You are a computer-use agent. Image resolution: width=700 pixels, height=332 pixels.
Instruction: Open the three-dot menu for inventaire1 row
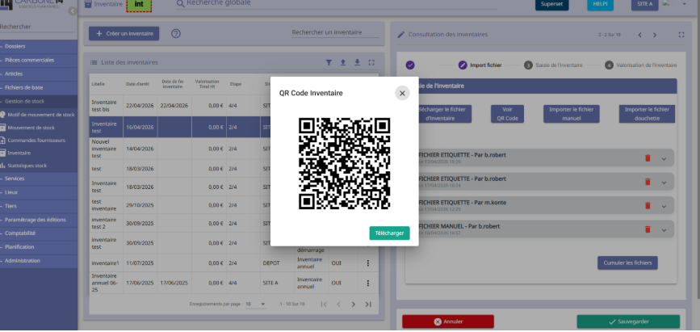pyautogui.click(x=368, y=263)
